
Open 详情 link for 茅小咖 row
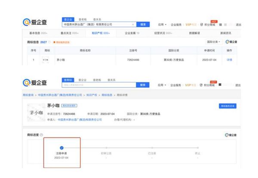click(229, 60)
